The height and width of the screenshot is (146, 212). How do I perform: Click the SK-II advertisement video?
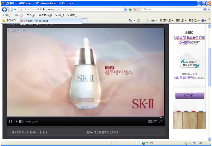pos(85,72)
